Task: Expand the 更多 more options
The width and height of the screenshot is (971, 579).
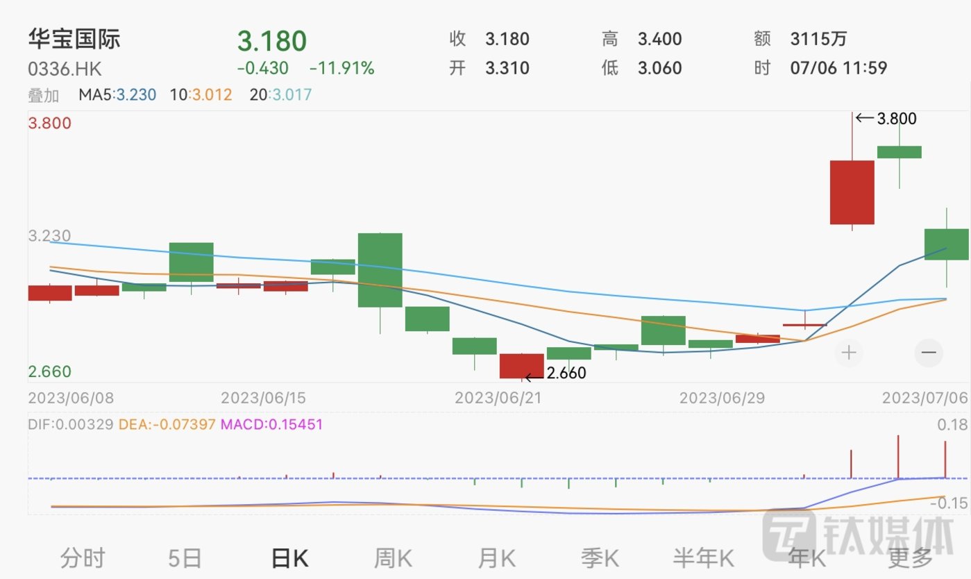Action: pyautogui.click(x=909, y=557)
